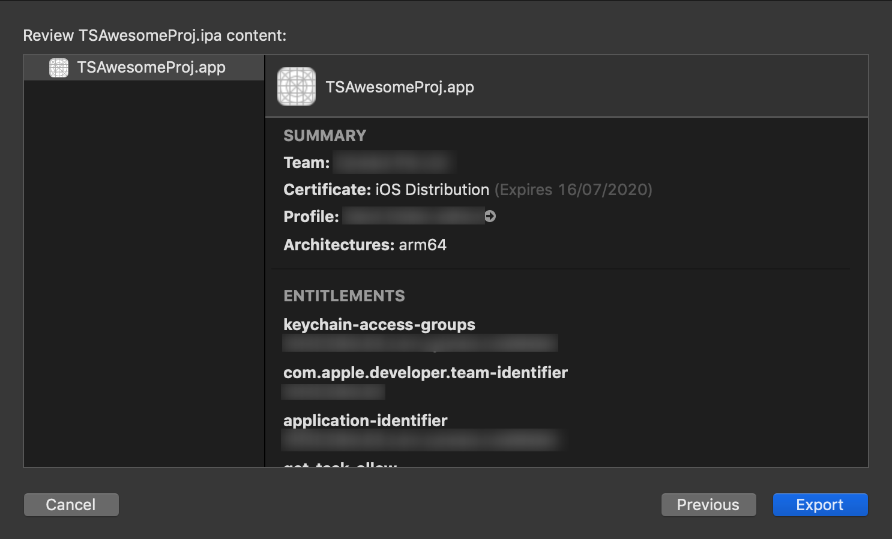Click the Team field value
Screen dimensions: 892x539
coord(393,162)
